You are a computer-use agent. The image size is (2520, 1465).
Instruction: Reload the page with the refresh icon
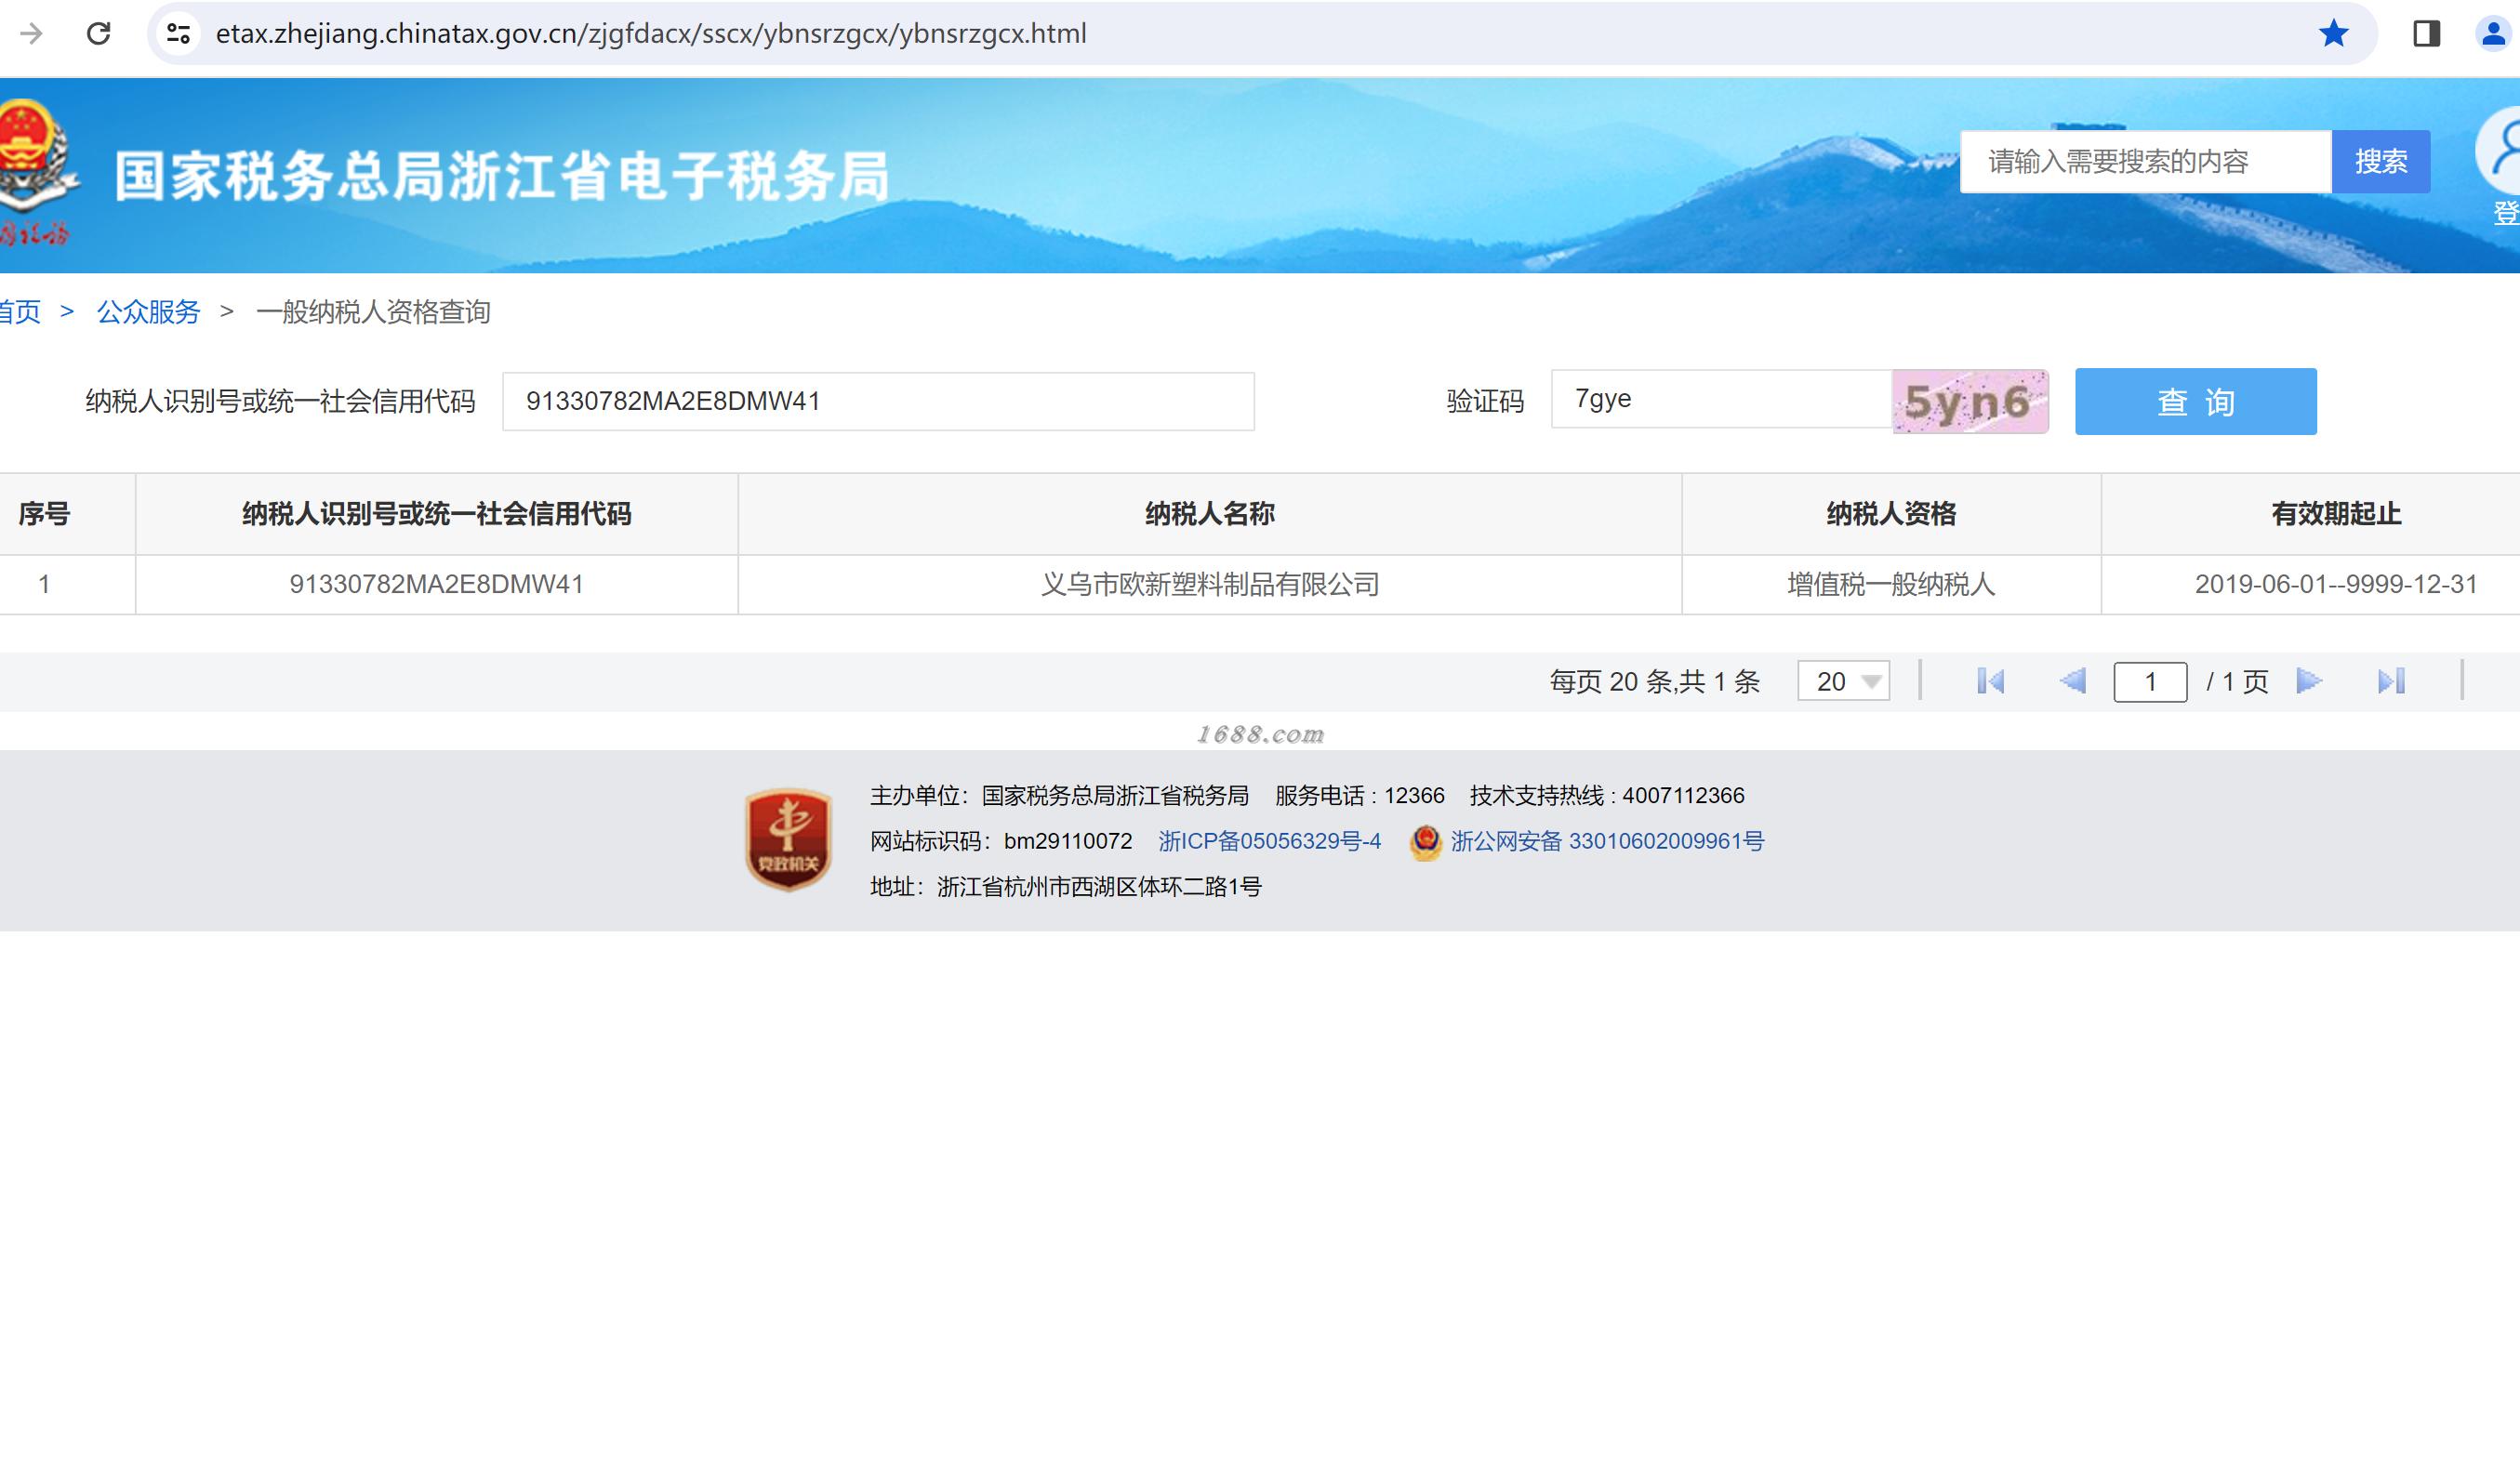click(x=98, y=34)
